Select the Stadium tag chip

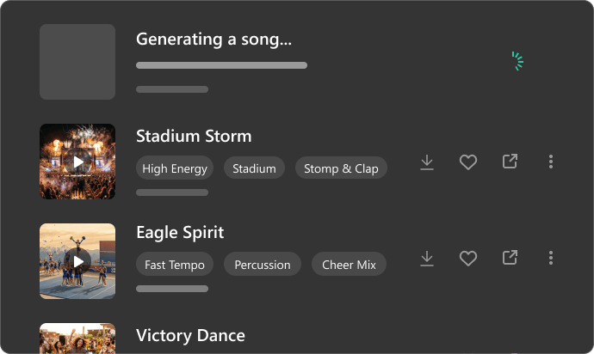click(x=254, y=168)
